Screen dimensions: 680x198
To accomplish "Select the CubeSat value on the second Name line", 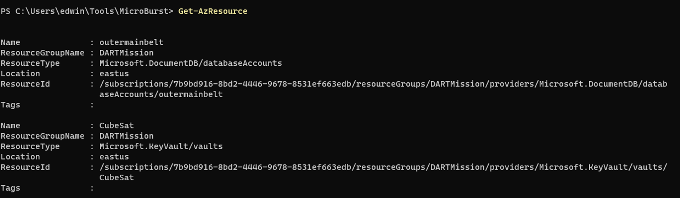I will coord(116,125).
